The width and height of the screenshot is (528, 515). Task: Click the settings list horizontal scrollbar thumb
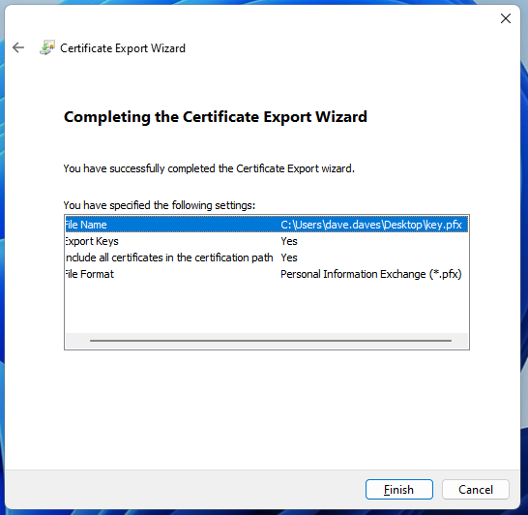pyautogui.click(x=271, y=341)
